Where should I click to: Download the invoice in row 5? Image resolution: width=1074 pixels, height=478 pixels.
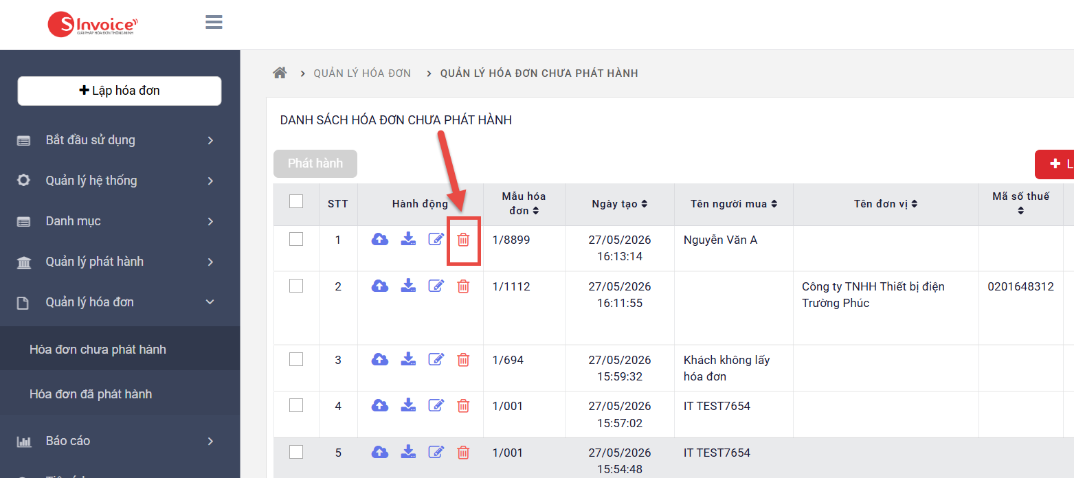point(409,453)
